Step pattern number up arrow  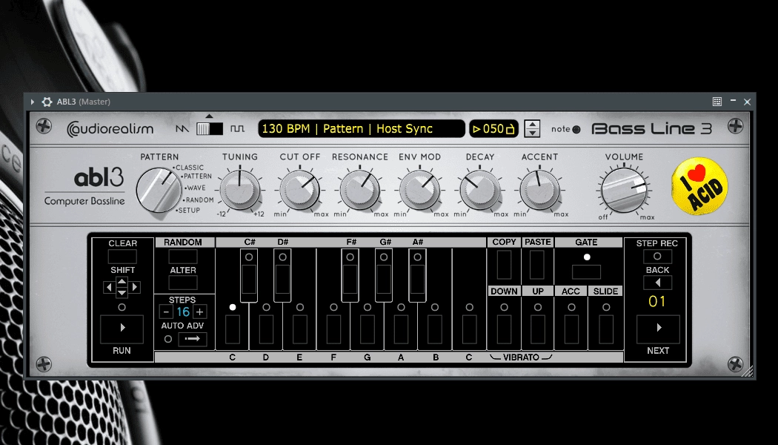(x=532, y=124)
